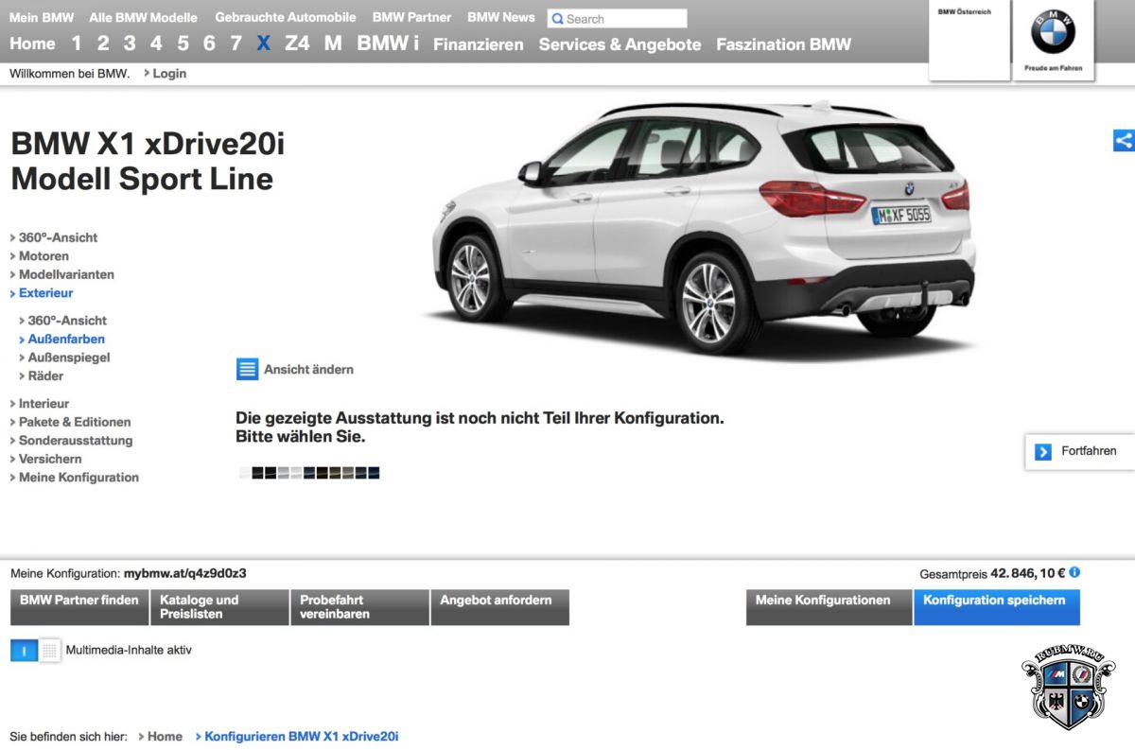Screen dimensions: 1135x750
Task: Click inside the Search input field
Action: [618, 19]
